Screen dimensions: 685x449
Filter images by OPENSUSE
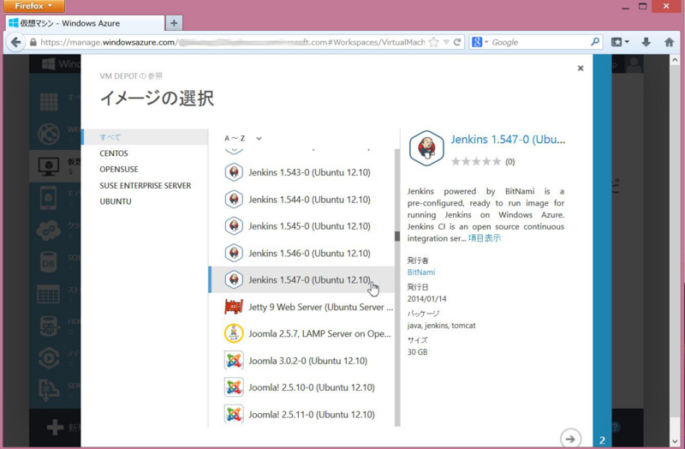pyautogui.click(x=119, y=169)
